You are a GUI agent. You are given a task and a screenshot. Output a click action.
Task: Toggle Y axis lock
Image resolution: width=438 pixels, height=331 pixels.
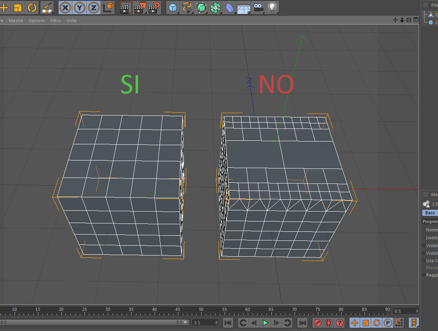79,8
